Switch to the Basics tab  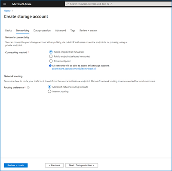tap(9, 31)
